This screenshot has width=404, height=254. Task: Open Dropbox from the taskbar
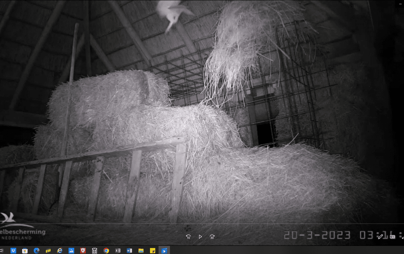click(13, 250)
